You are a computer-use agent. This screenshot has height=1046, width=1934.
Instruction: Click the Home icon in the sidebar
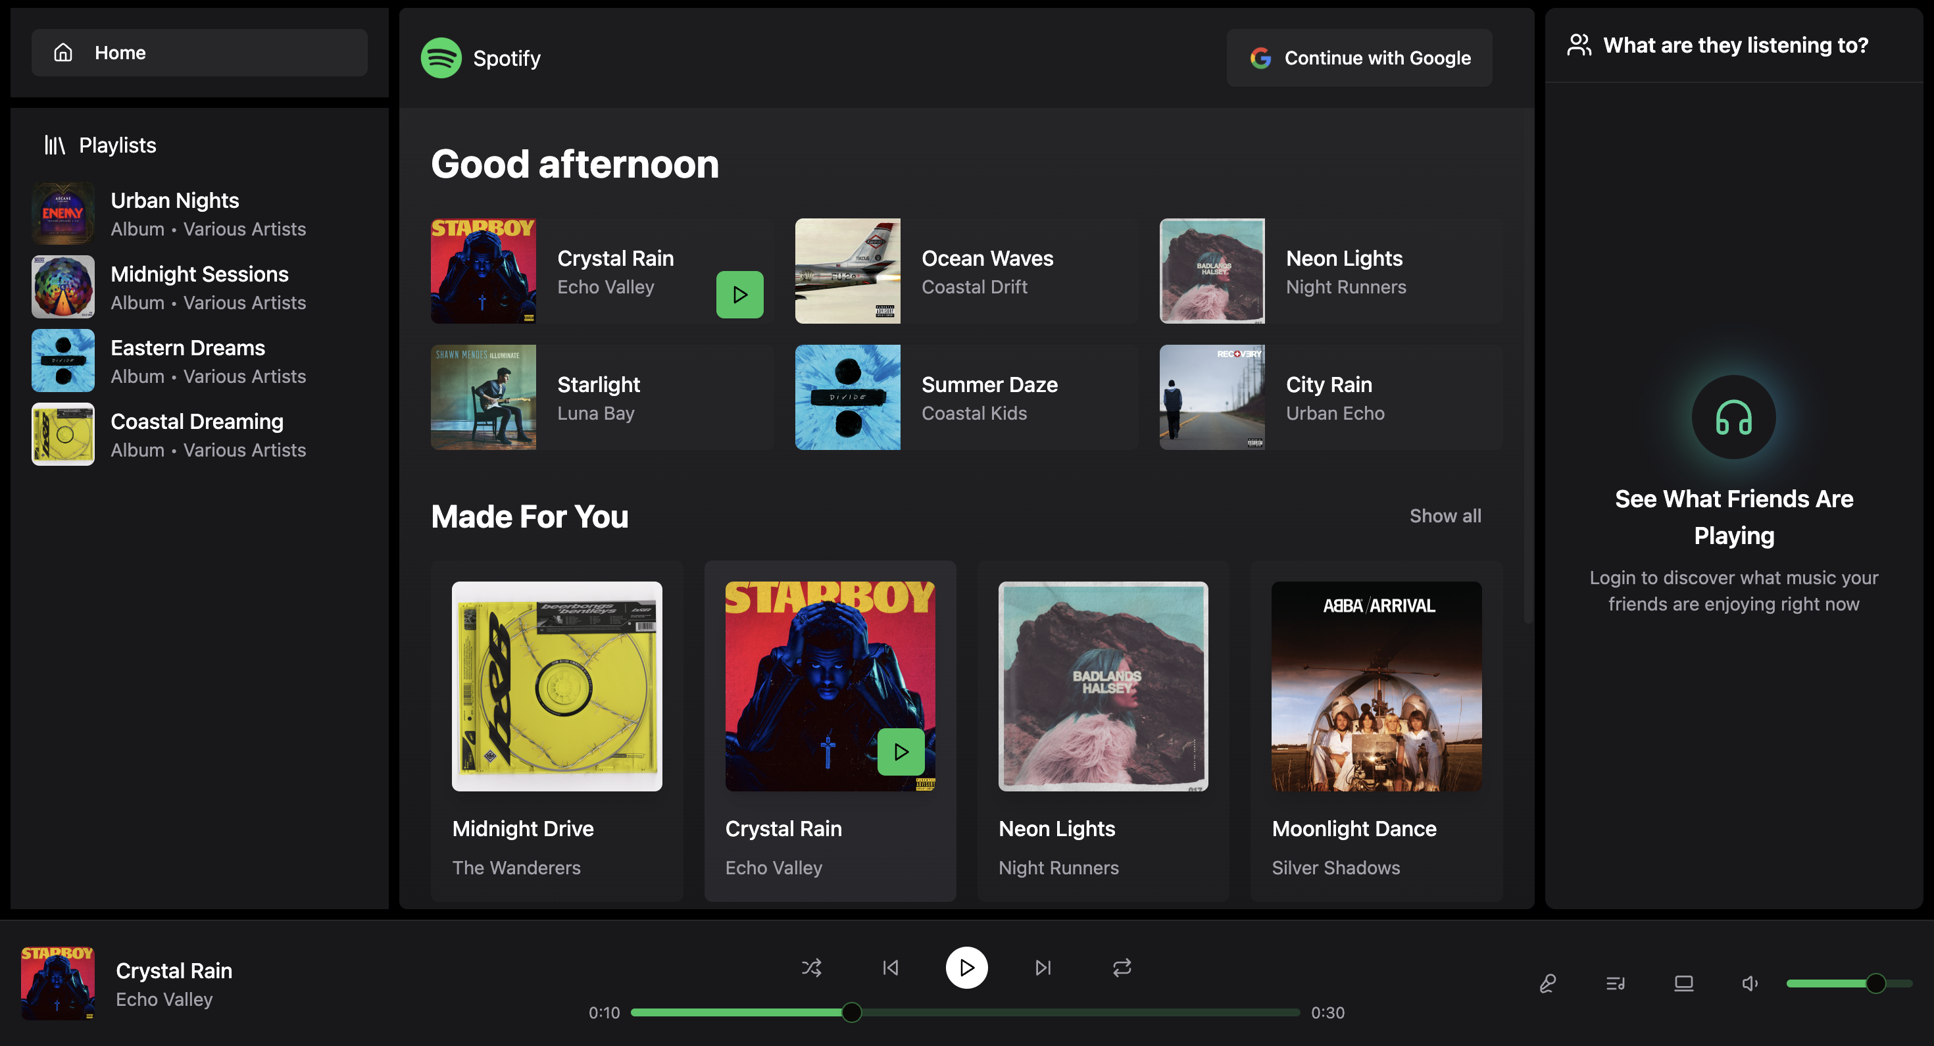(63, 53)
